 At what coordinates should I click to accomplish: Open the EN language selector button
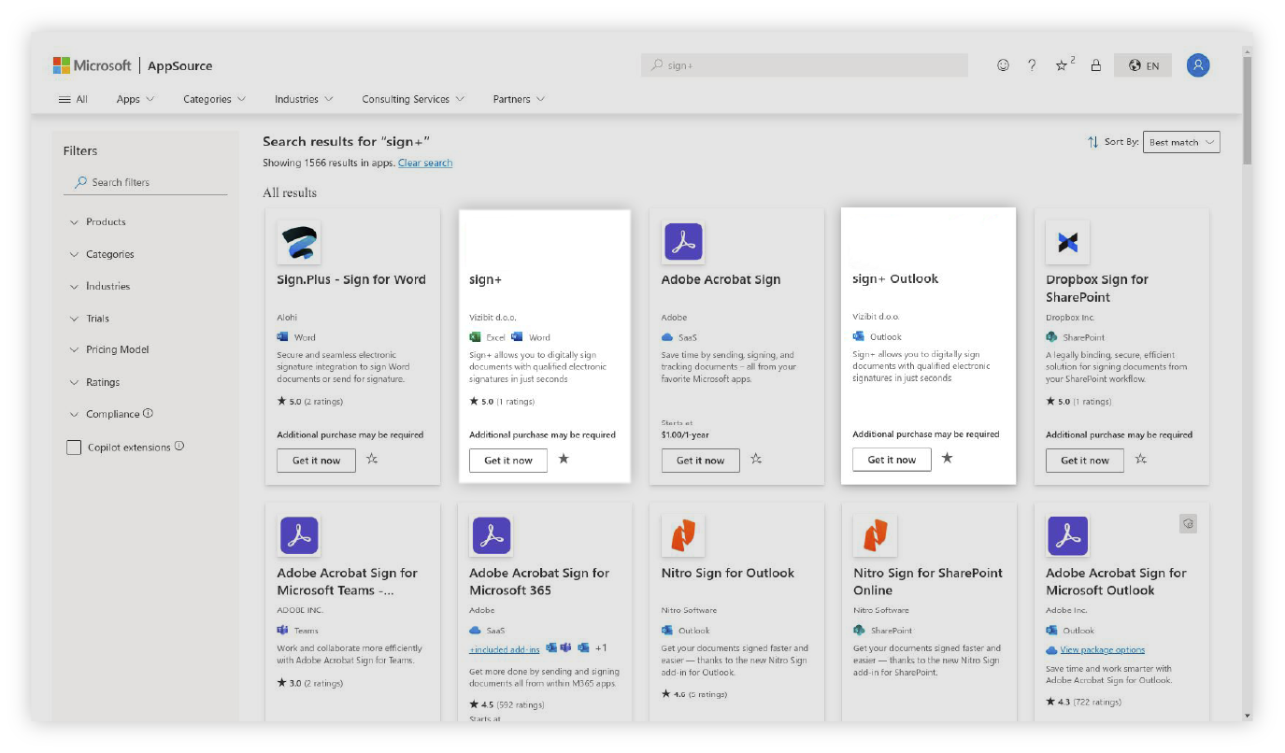(1143, 65)
